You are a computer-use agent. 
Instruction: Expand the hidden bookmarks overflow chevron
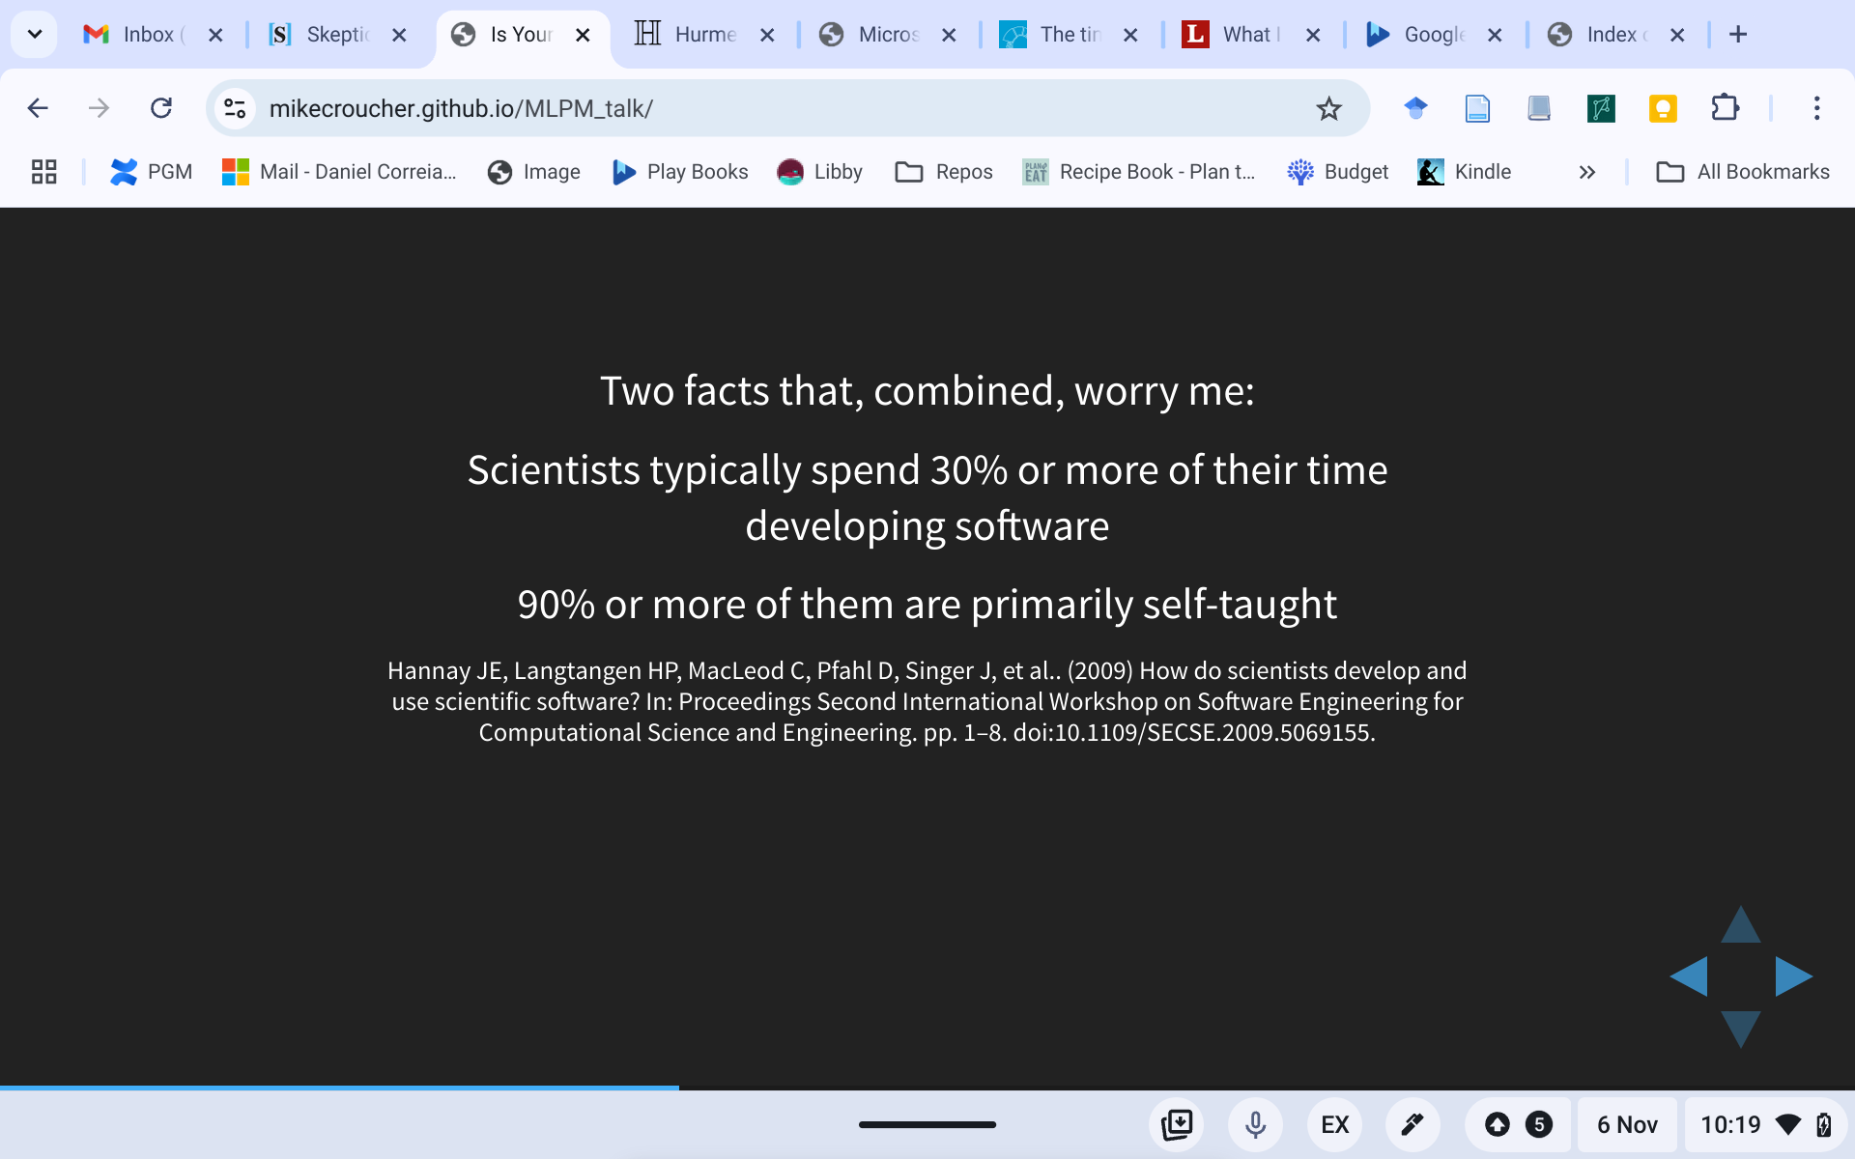point(1586,172)
